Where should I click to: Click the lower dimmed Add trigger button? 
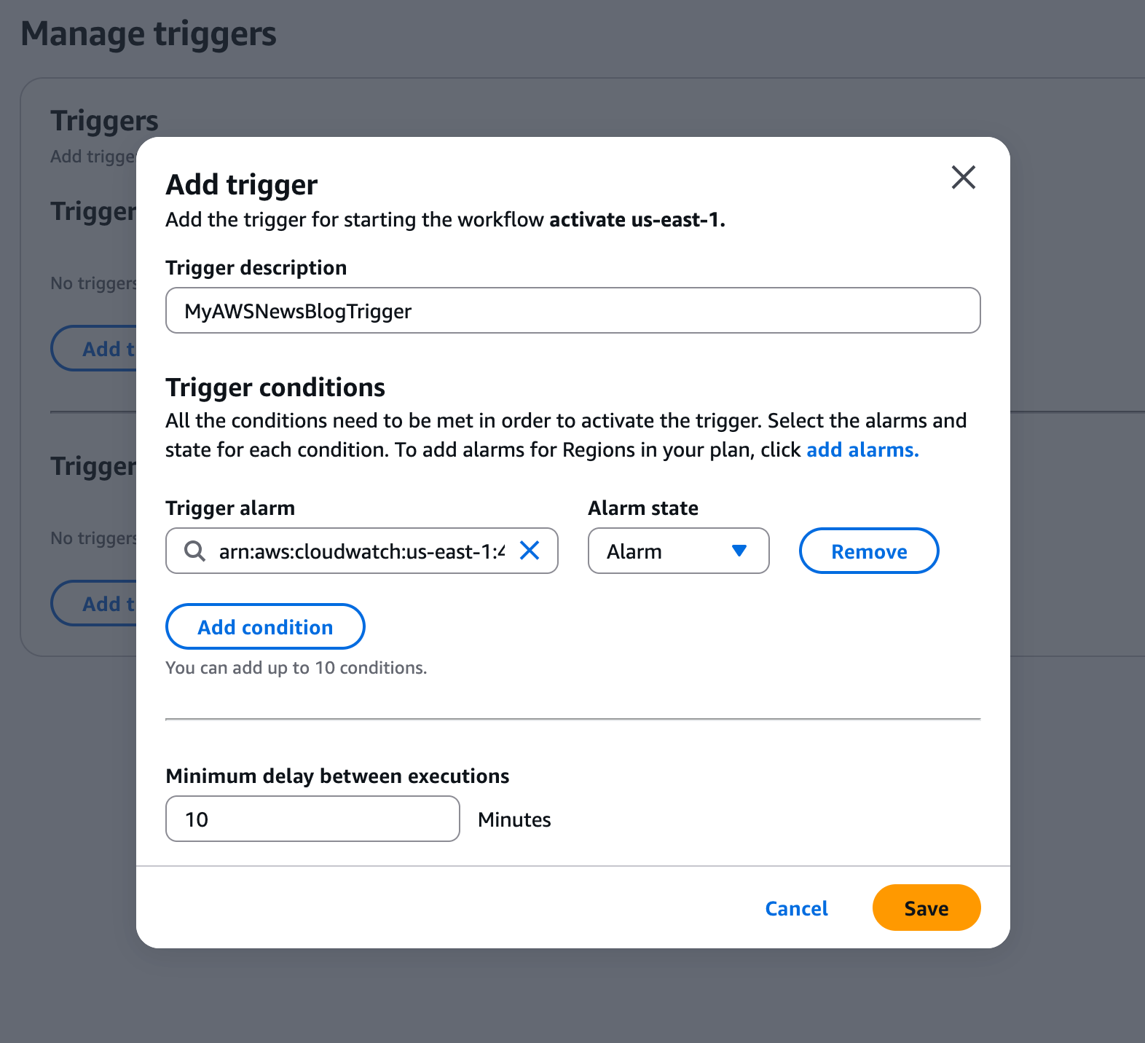94,603
